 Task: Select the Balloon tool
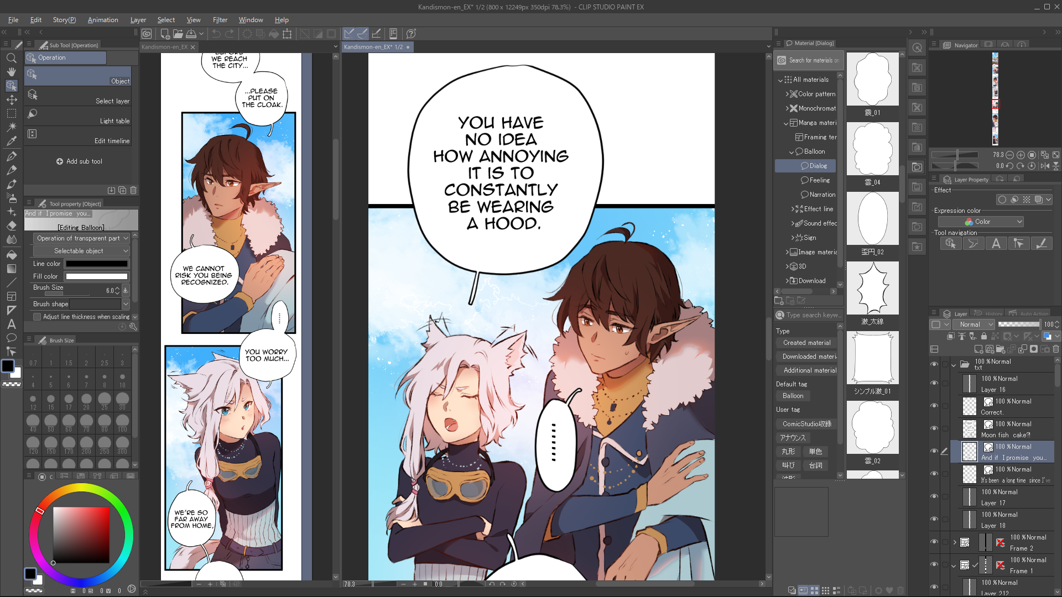pyautogui.click(x=11, y=338)
